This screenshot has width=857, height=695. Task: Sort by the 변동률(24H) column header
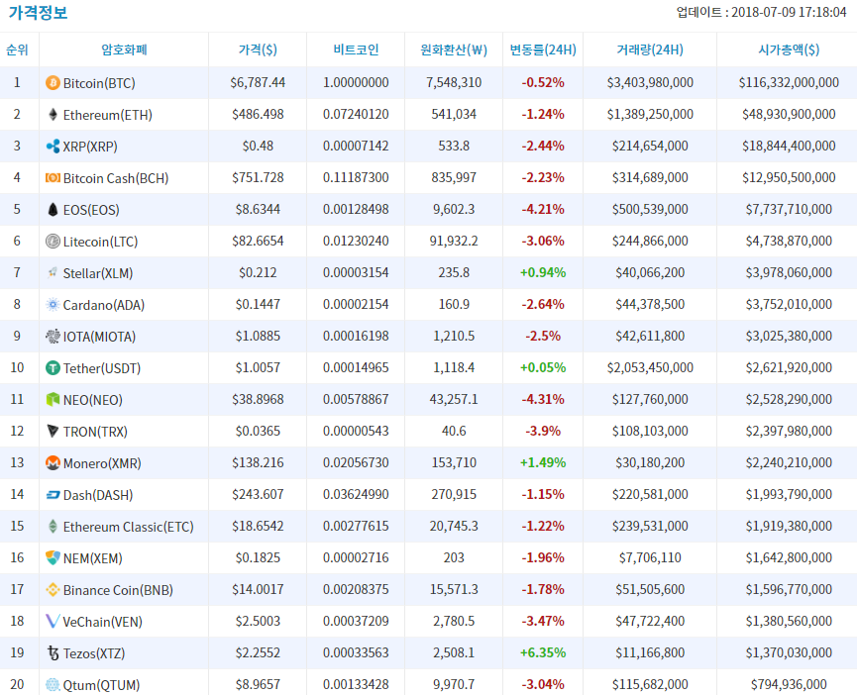tap(543, 50)
